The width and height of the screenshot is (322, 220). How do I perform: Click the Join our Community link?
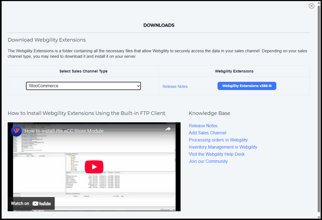[208, 161]
